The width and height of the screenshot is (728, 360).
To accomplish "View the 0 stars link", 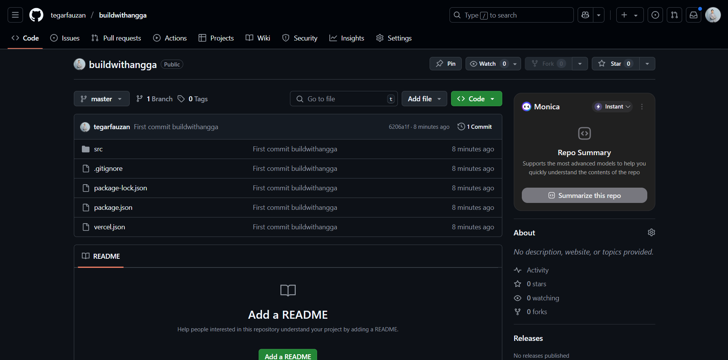I will tap(530, 284).
